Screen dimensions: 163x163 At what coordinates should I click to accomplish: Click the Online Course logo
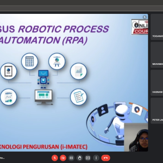pos(140,27)
